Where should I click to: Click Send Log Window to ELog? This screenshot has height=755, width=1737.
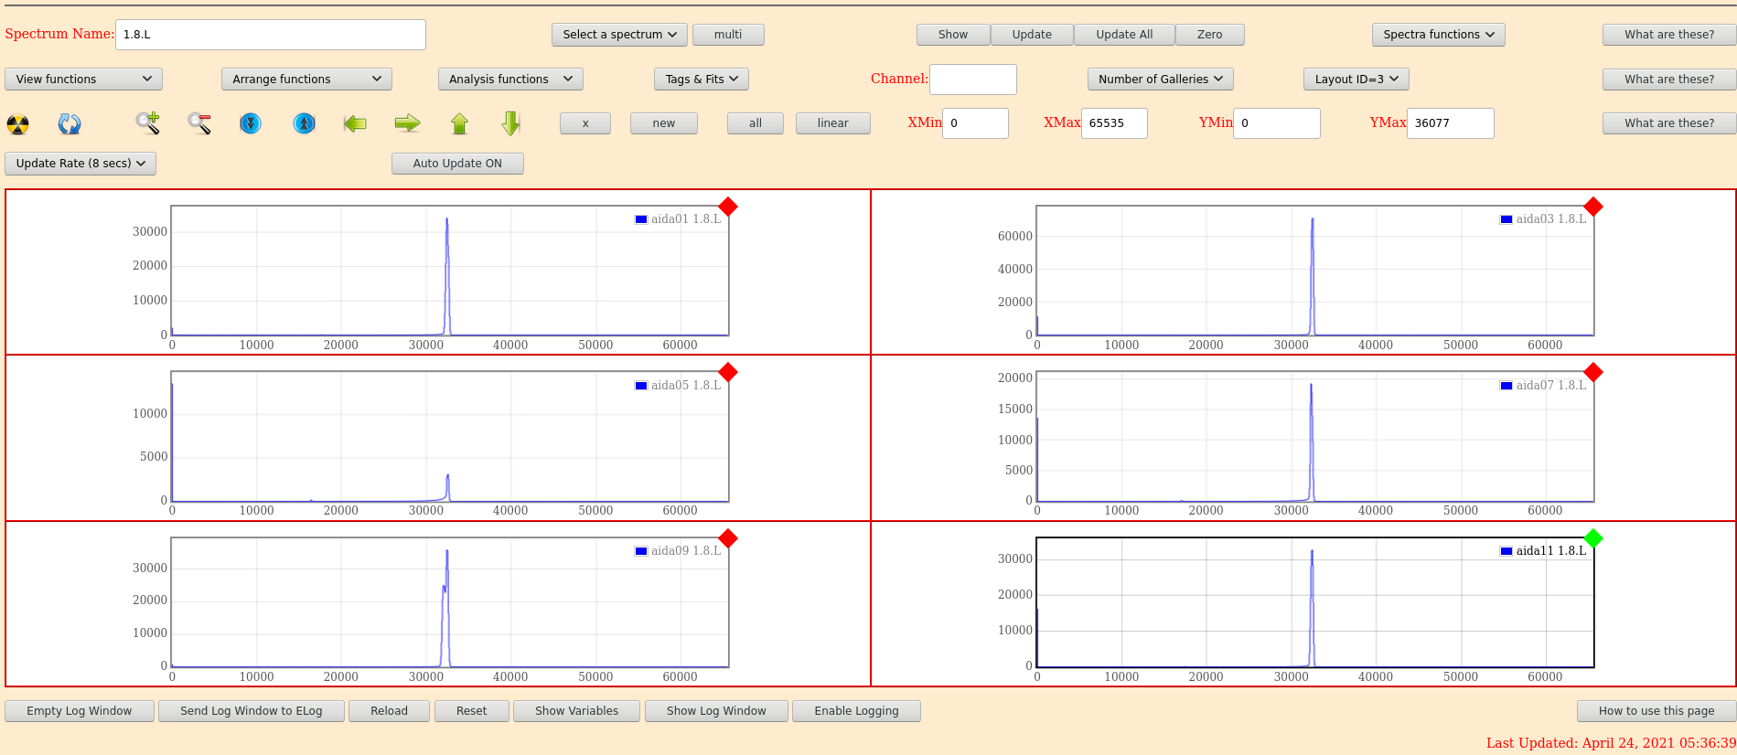tap(252, 711)
